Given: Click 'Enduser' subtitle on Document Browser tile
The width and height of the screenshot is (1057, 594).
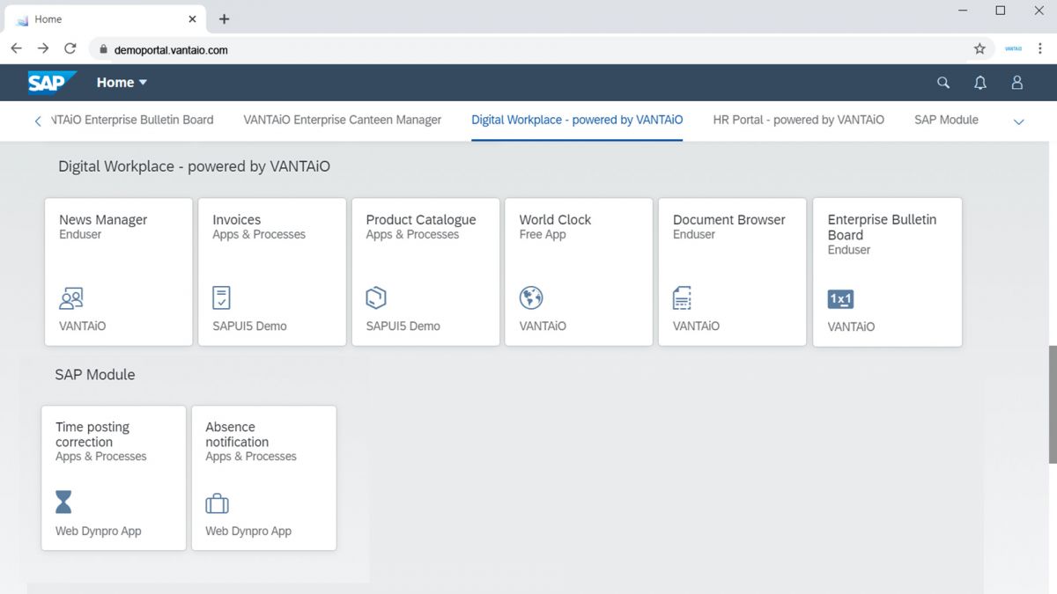Looking at the screenshot, I should 694,234.
